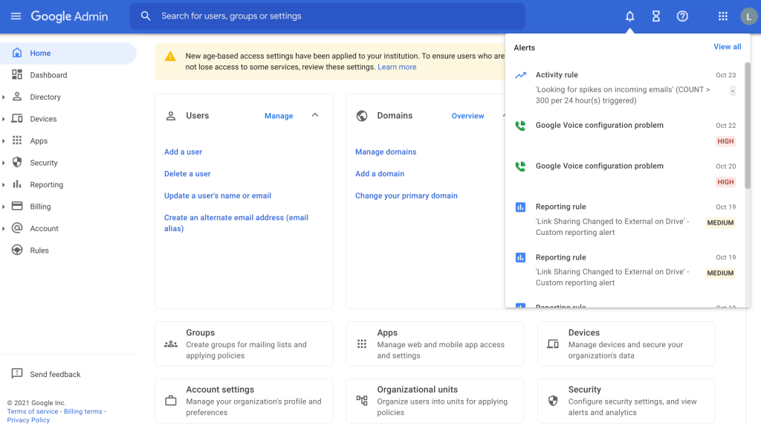Open the hourglass tasks icon
Image resolution: width=761 pixels, height=426 pixels.
point(655,16)
